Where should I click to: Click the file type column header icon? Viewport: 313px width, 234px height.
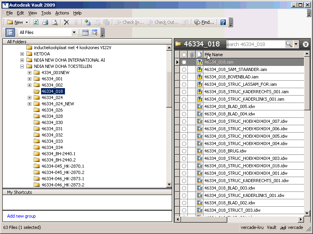pos(199,55)
